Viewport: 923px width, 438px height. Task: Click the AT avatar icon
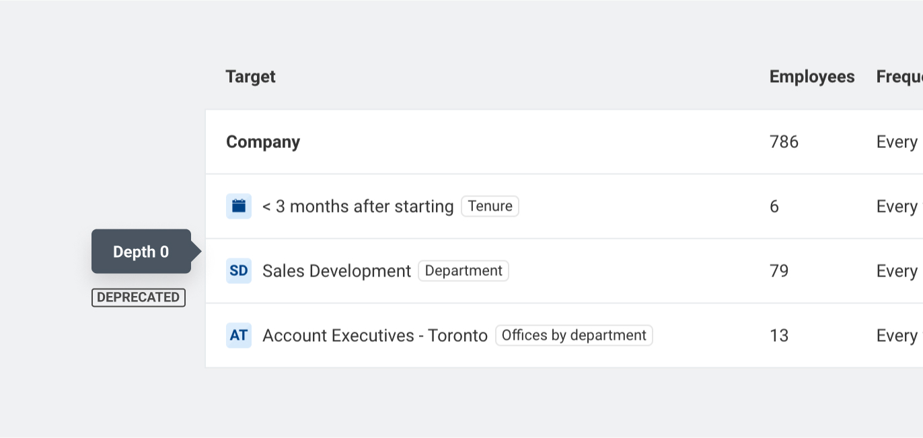(239, 335)
